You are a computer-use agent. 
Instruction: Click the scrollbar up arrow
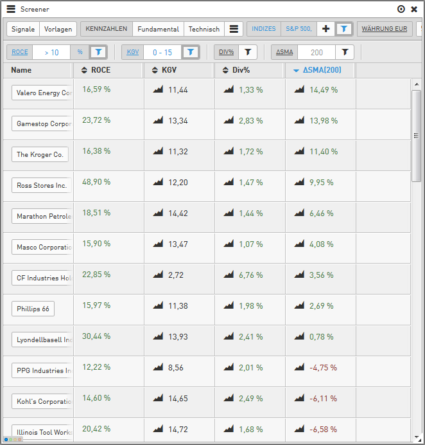pos(417,84)
